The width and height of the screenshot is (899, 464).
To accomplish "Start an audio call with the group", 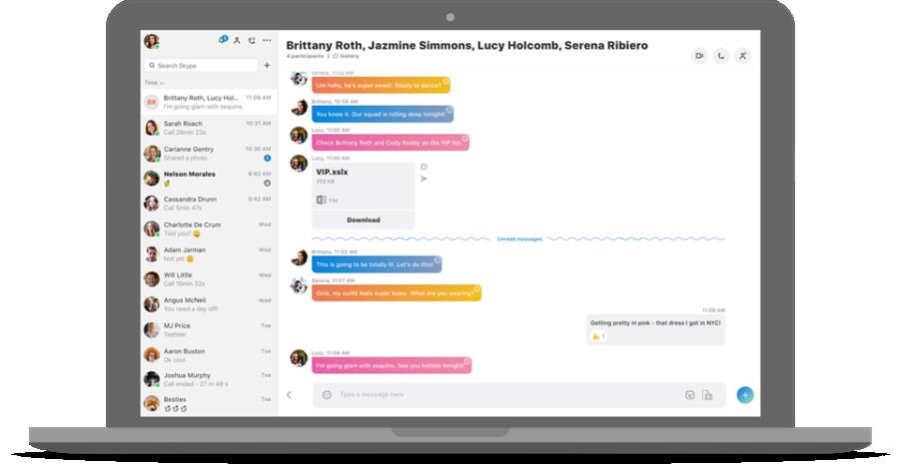I will point(721,56).
